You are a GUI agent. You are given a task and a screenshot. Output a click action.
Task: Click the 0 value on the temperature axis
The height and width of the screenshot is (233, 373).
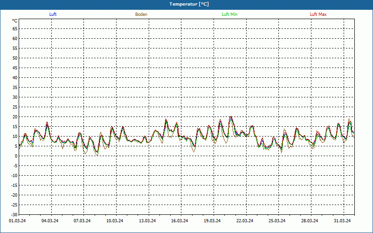pyautogui.click(x=16, y=156)
